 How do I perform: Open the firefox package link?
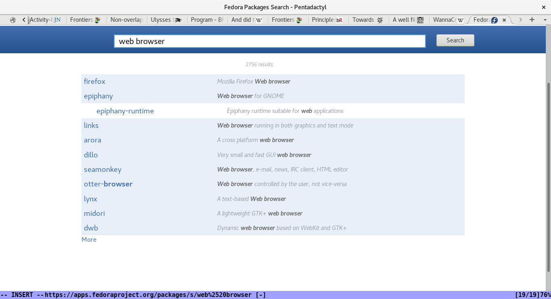[94, 82]
